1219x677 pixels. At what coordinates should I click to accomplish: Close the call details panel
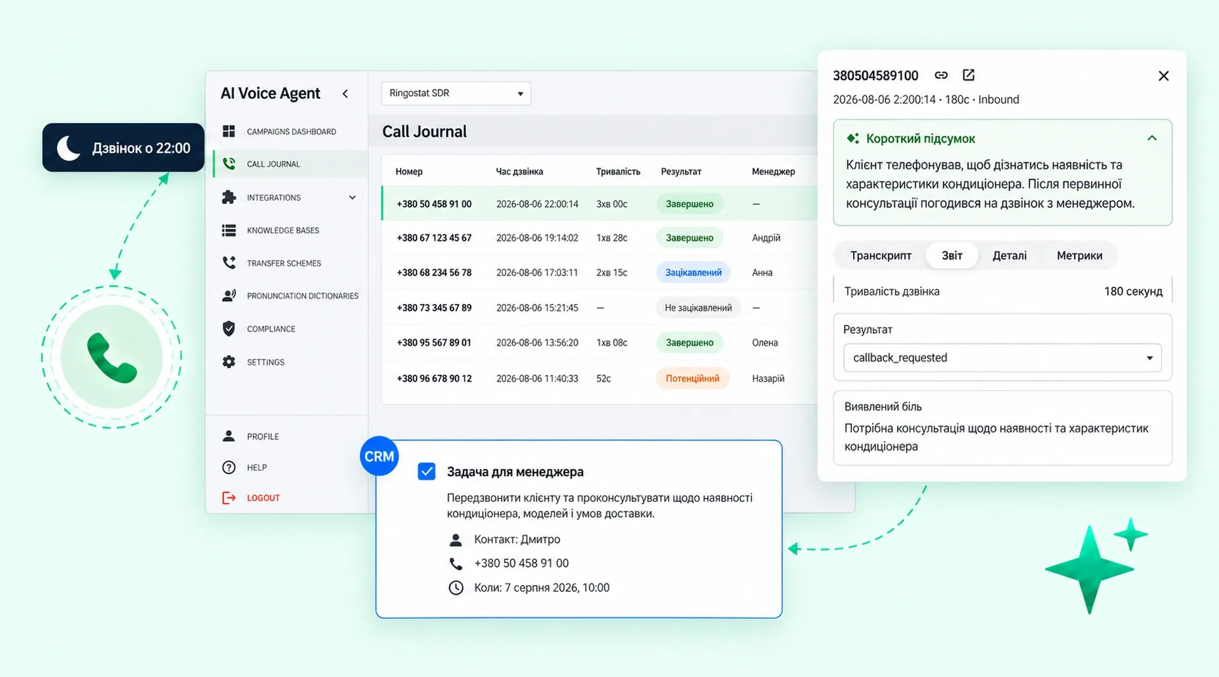[x=1163, y=76]
